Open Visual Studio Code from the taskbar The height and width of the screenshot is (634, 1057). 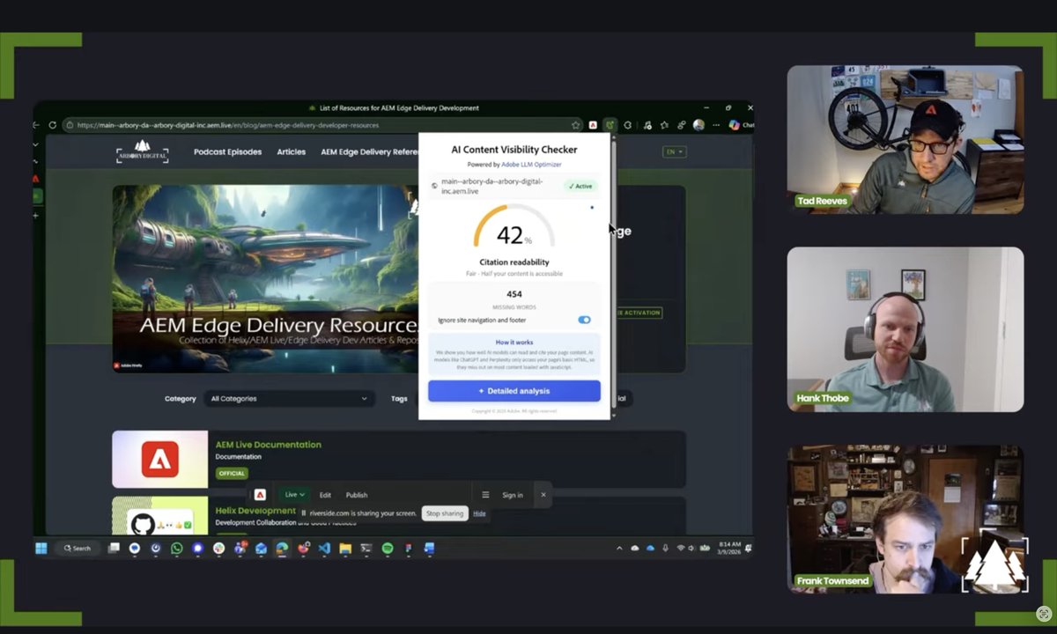tap(324, 548)
